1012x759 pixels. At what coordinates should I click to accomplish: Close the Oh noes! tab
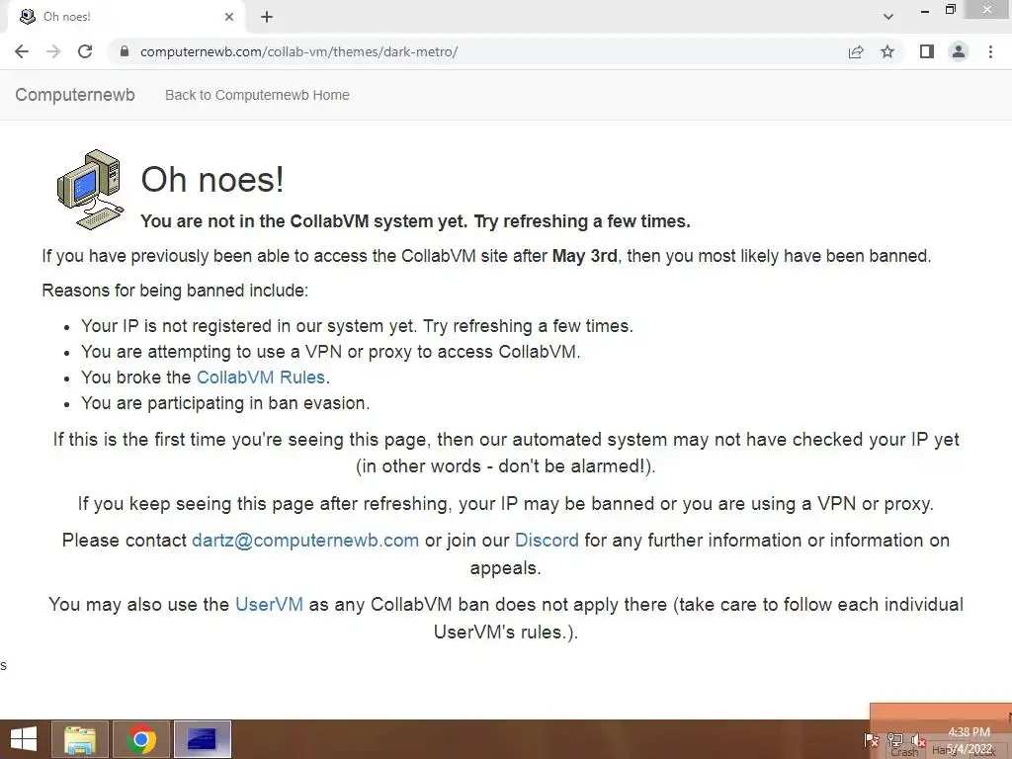click(x=229, y=17)
